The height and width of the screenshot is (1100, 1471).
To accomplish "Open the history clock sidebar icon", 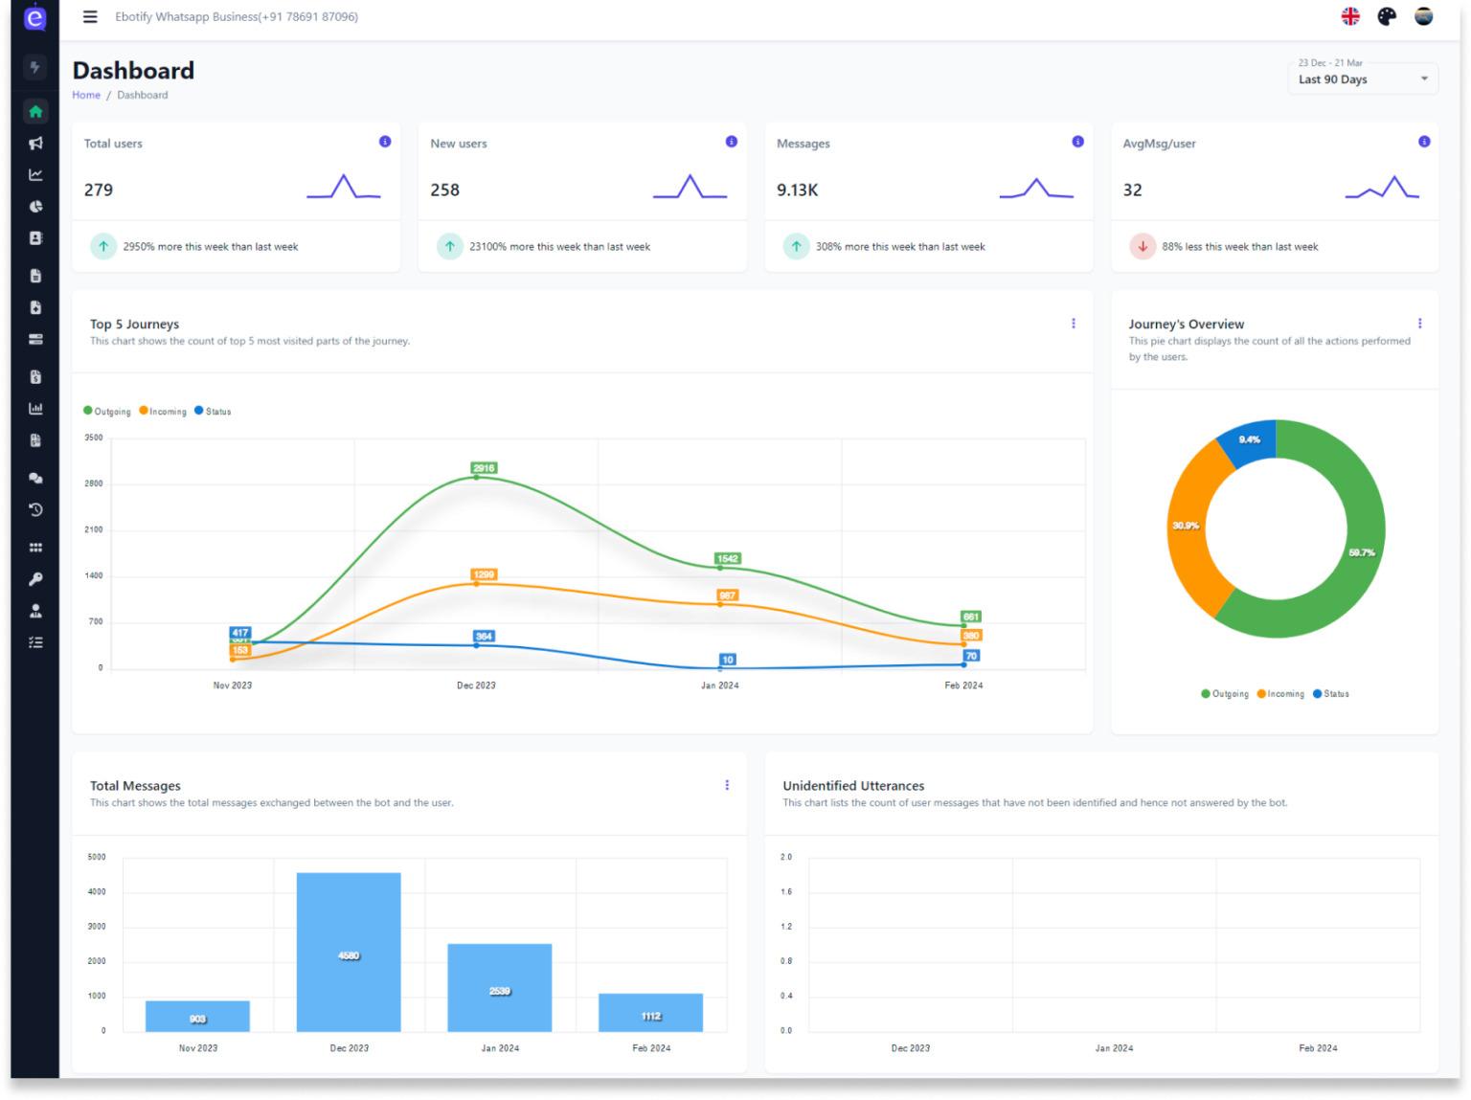I will pos(35,509).
